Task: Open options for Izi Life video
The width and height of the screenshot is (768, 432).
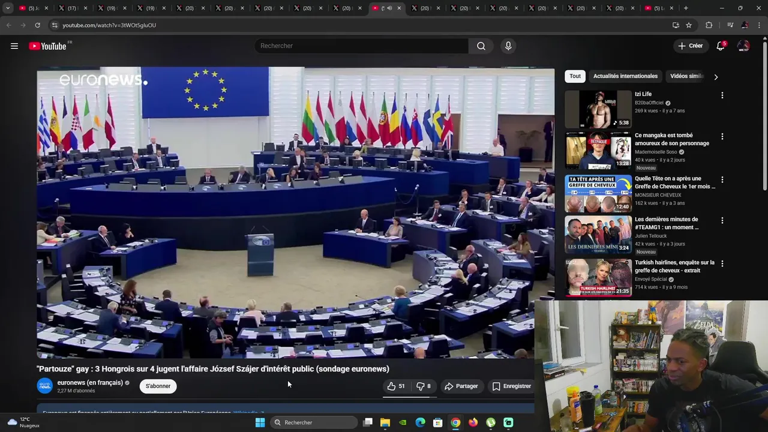Action: pyautogui.click(x=722, y=95)
